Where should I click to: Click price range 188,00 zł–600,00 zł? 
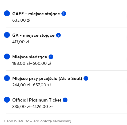[32, 63]
